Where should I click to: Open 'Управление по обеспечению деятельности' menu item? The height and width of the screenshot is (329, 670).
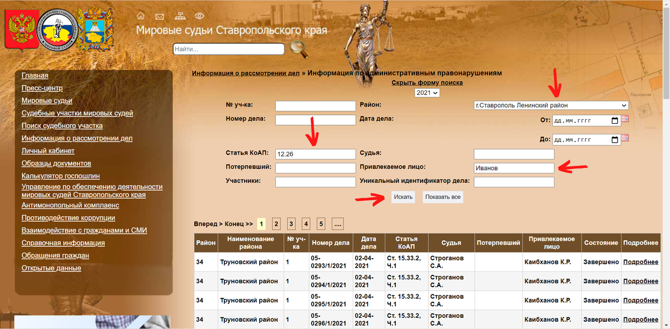pos(92,191)
